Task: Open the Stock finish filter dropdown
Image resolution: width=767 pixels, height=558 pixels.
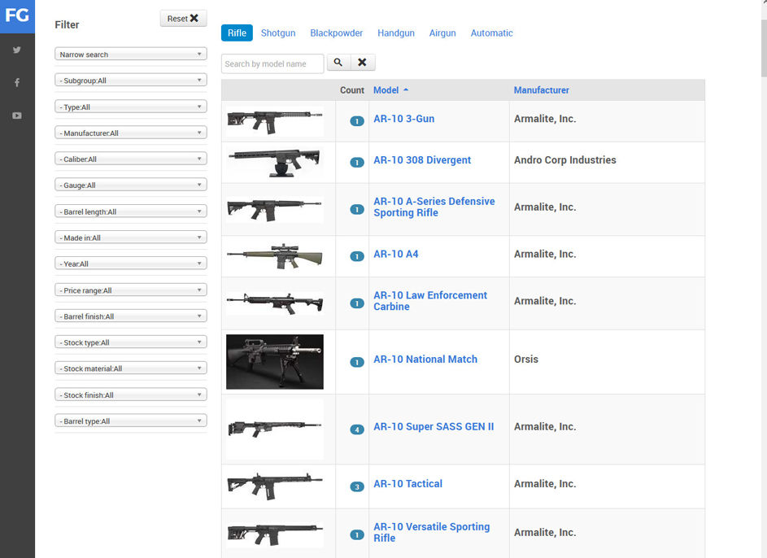Action: [x=131, y=395]
